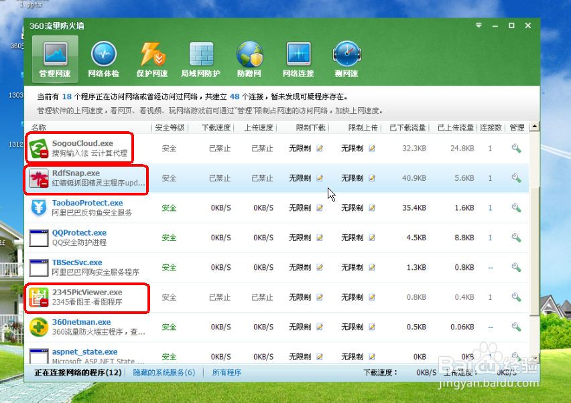Edit upload limit for QQProtect.exe

pyautogui.click(x=372, y=238)
